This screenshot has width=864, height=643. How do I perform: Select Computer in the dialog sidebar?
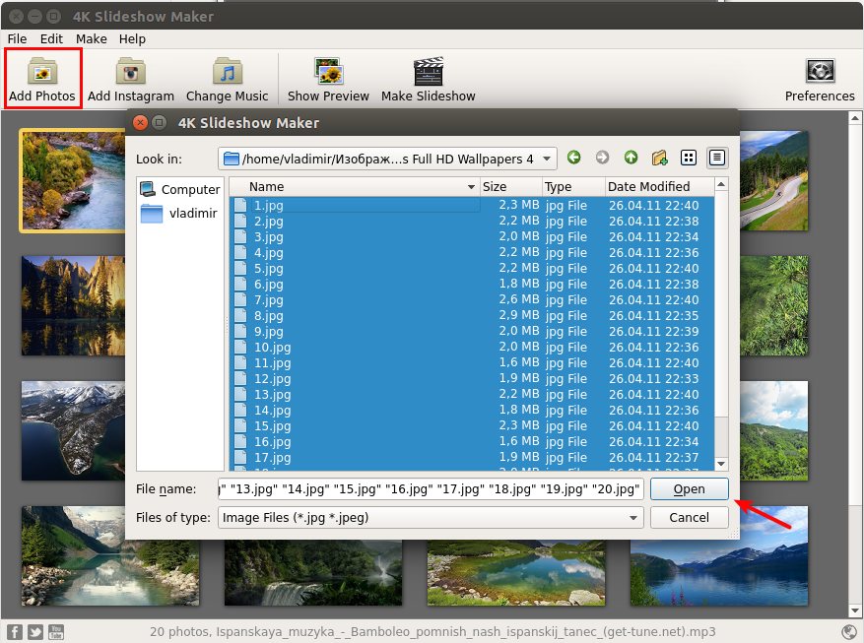179,189
